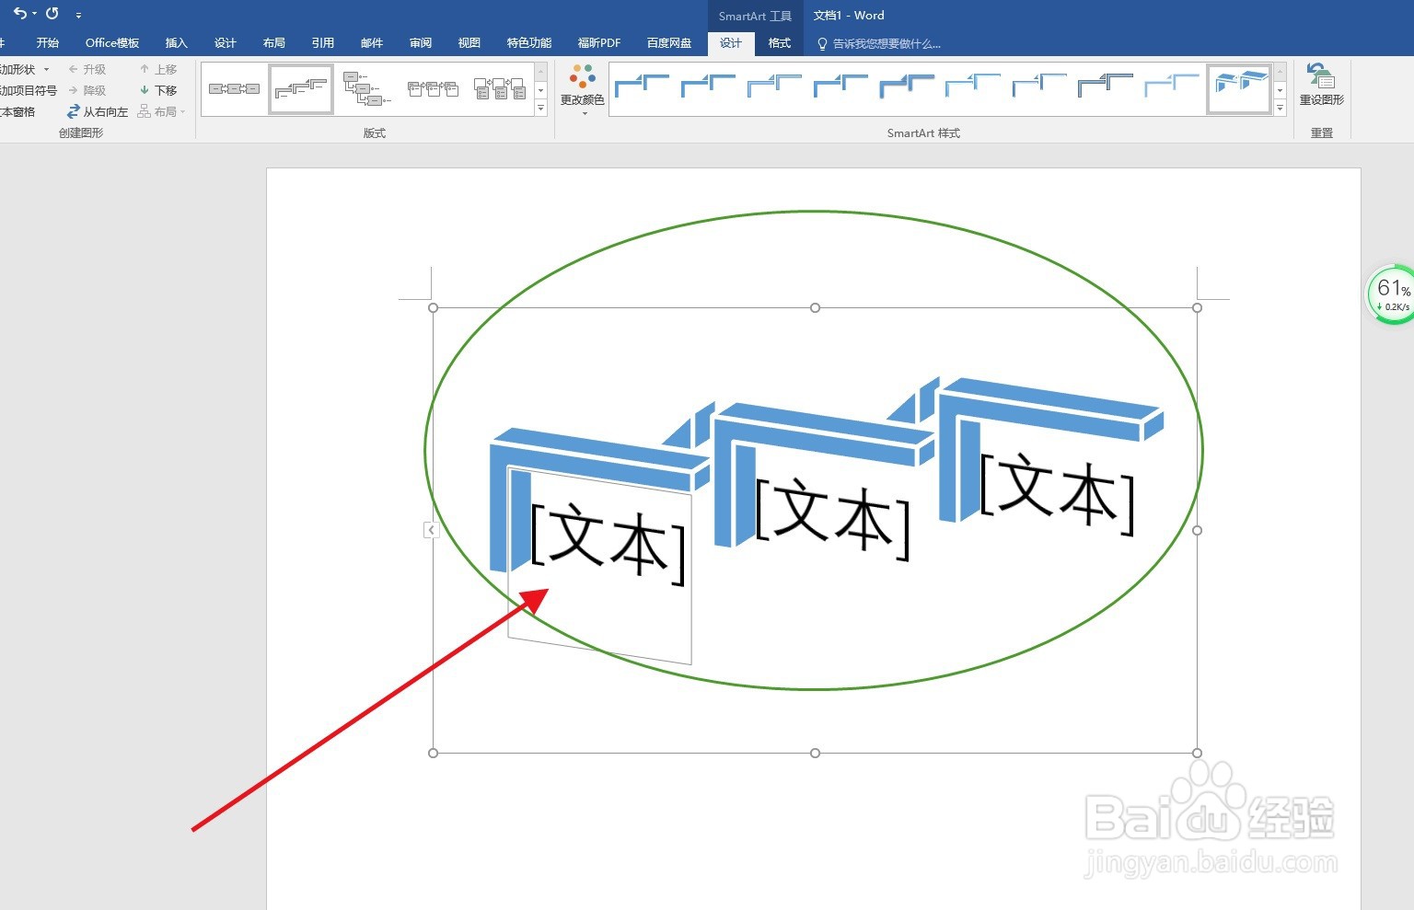Open the 更改颜色 color options

pos(583,90)
